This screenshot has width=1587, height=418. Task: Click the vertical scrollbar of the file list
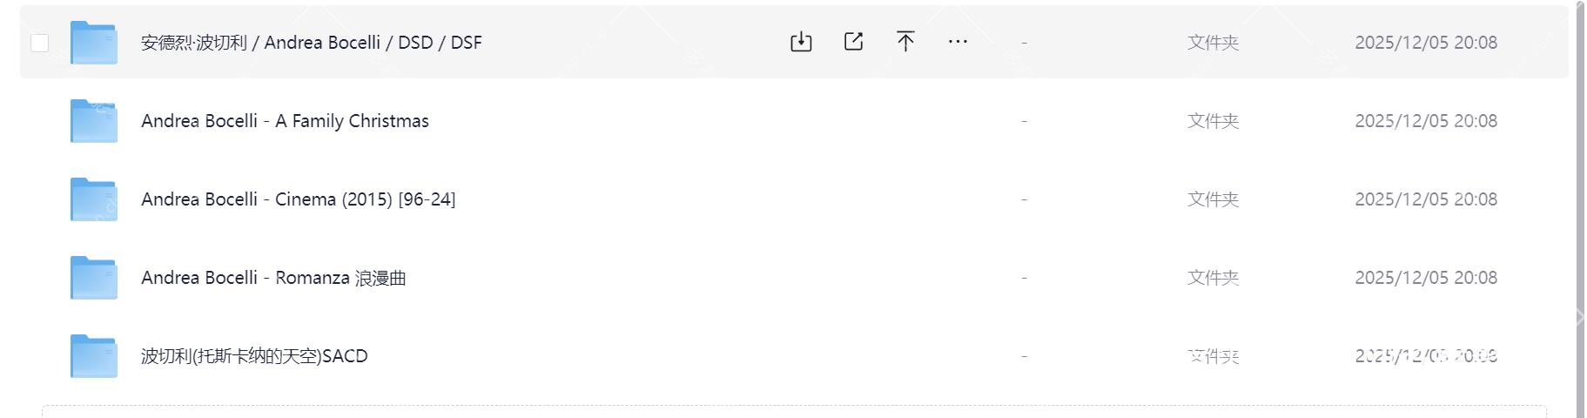1579,209
